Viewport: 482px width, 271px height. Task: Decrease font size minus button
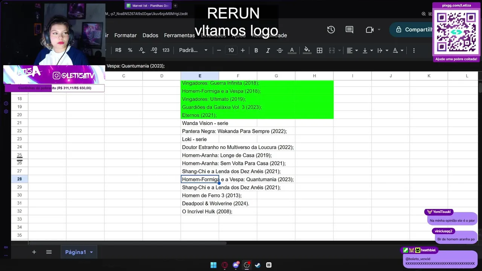(x=219, y=50)
